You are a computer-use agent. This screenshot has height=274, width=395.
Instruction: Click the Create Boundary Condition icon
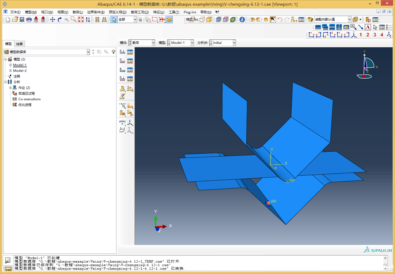tap(122, 61)
